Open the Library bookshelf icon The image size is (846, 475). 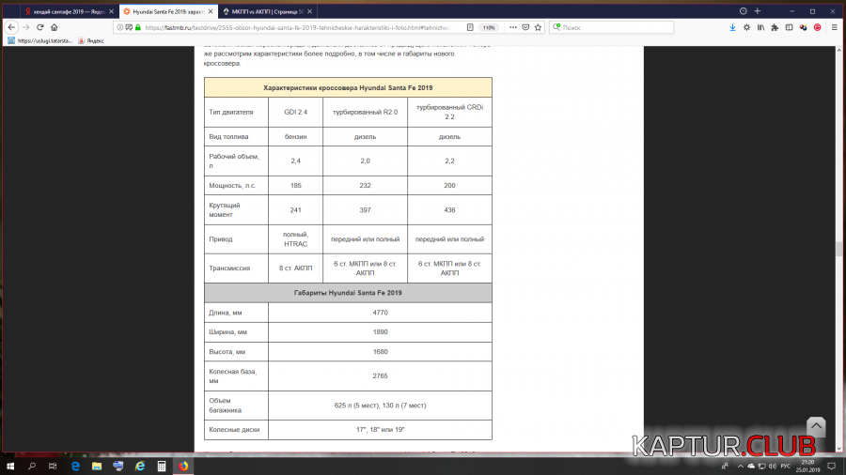point(760,27)
